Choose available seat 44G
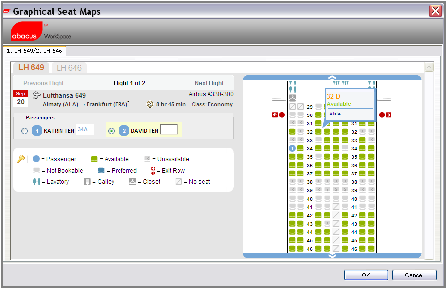 tap(345, 232)
